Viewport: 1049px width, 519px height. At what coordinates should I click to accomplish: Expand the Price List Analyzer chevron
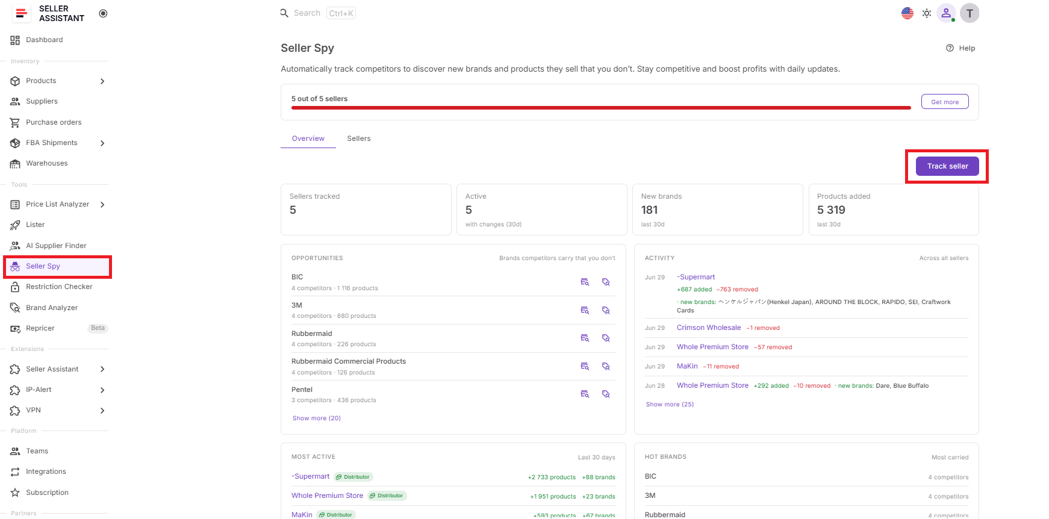pyautogui.click(x=102, y=205)
